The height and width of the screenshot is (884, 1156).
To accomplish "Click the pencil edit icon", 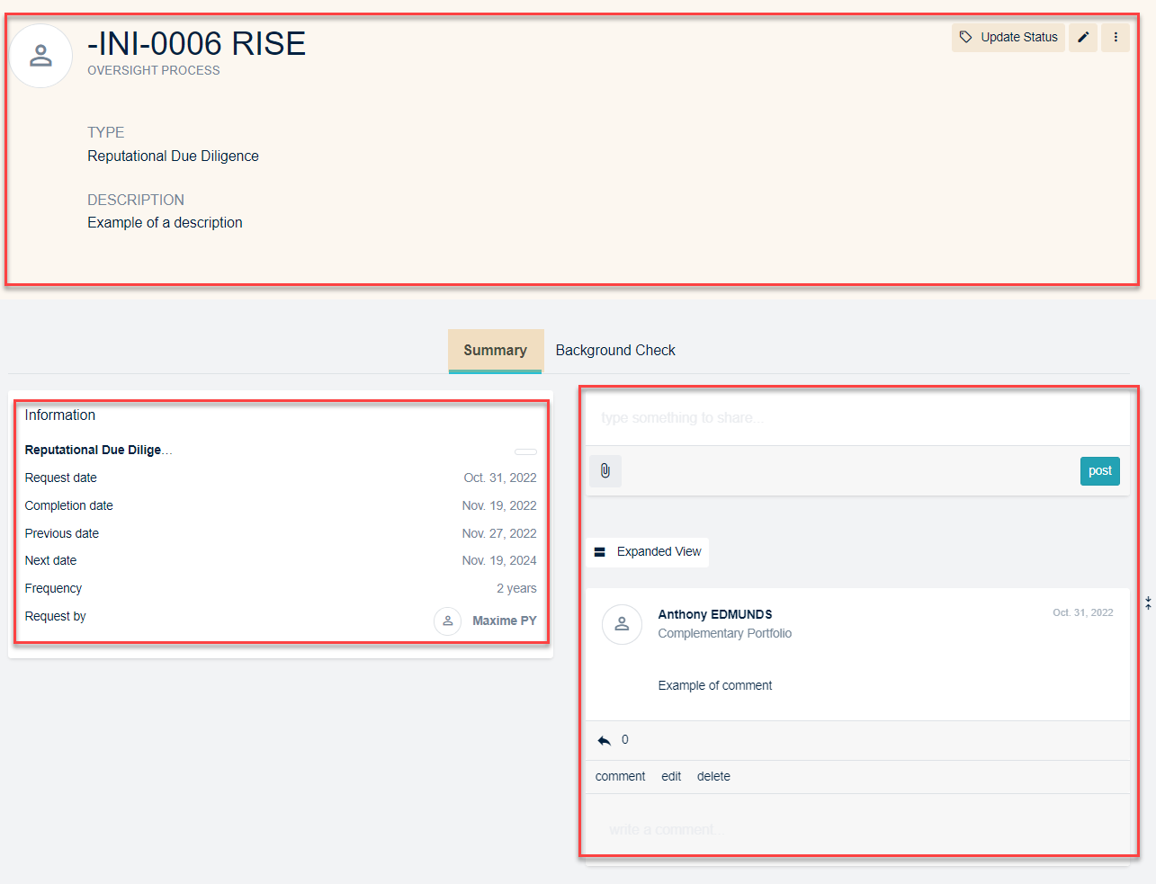I will coord(1083,38).
